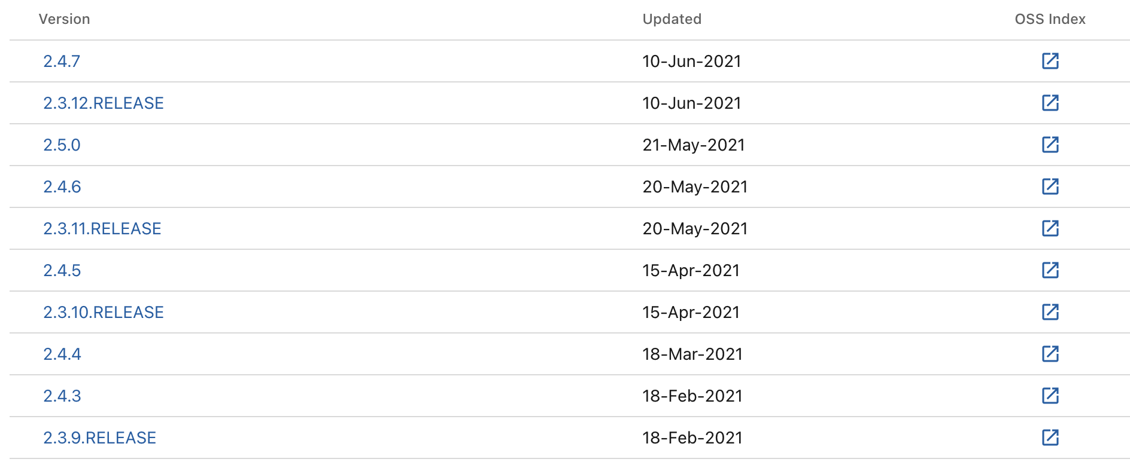Open version 2.5.0 details
The width and height of the screenshot is (1130, 465).
(62, 145)
